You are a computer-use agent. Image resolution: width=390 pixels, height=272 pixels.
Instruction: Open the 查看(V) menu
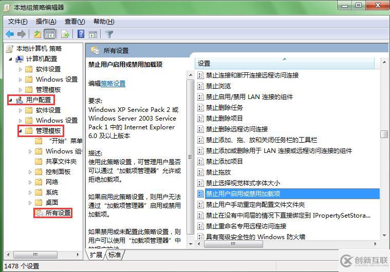click(75, 22)
